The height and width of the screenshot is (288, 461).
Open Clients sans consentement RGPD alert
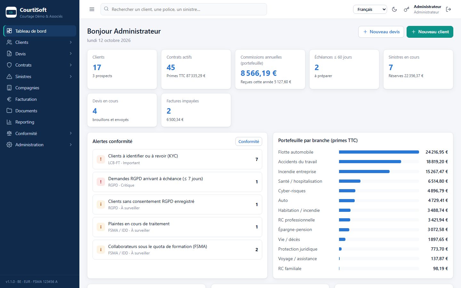click(x=177, y=204)
